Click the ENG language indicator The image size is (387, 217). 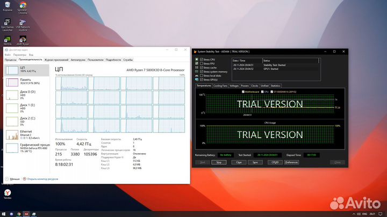click(364, 214)
